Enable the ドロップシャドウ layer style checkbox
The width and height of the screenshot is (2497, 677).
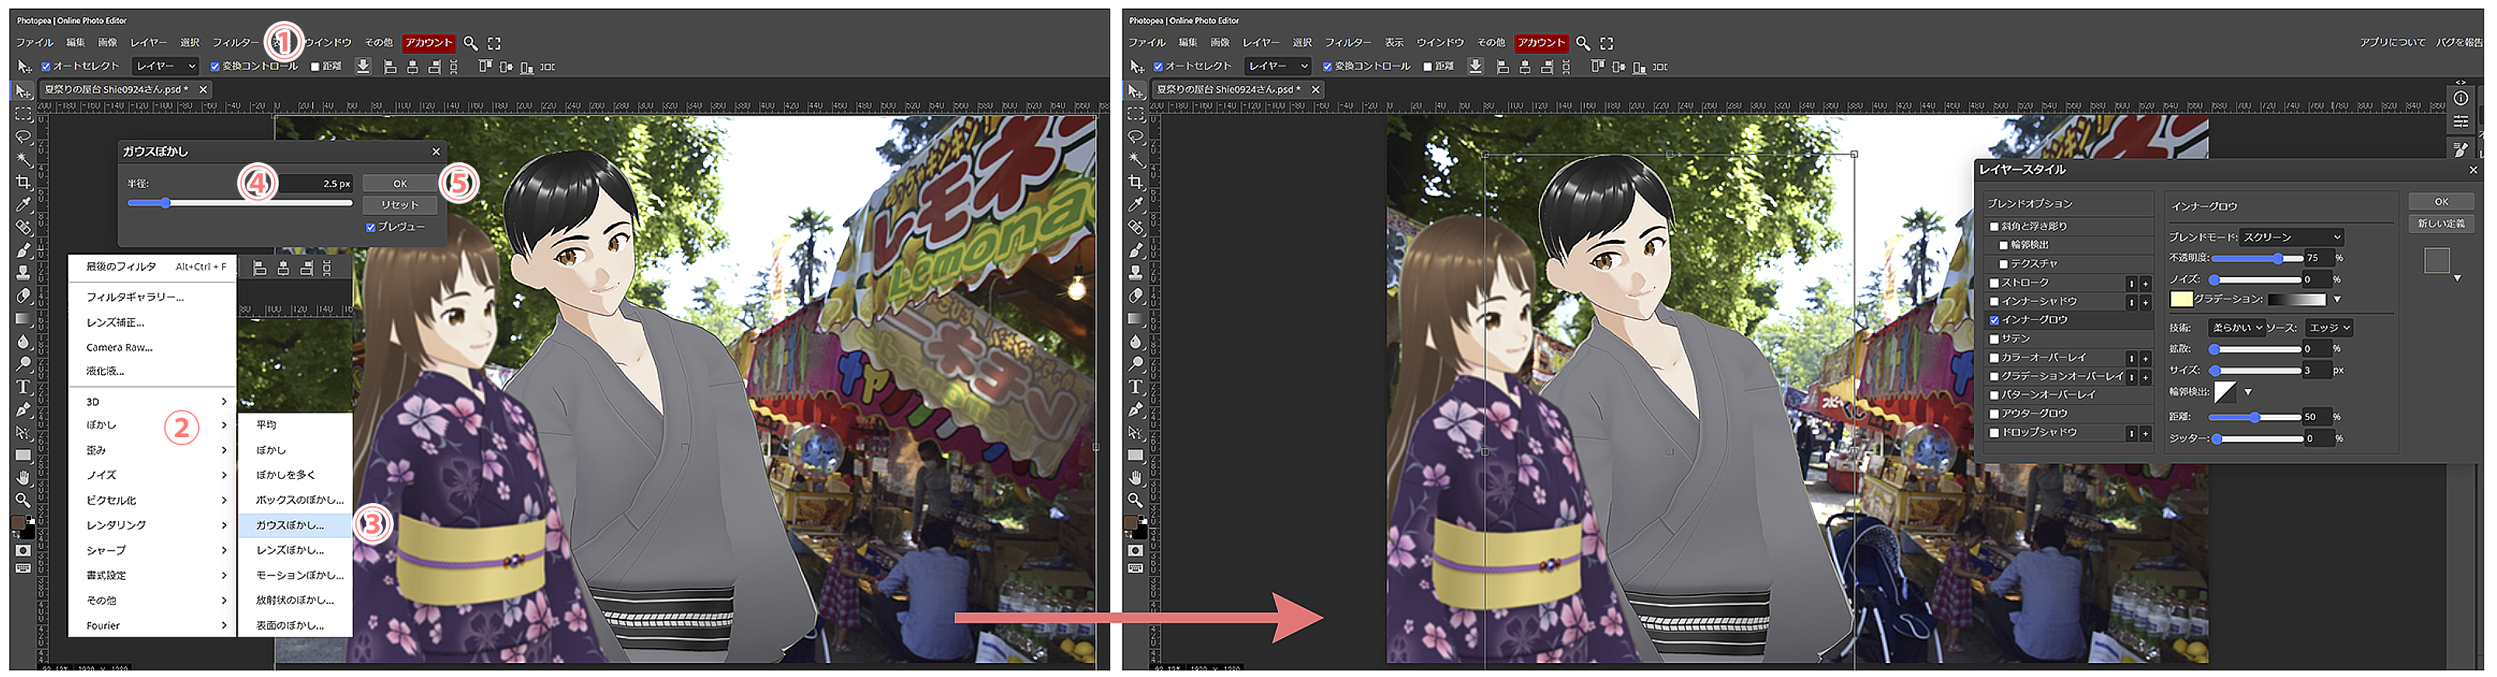pos(1994,433)
